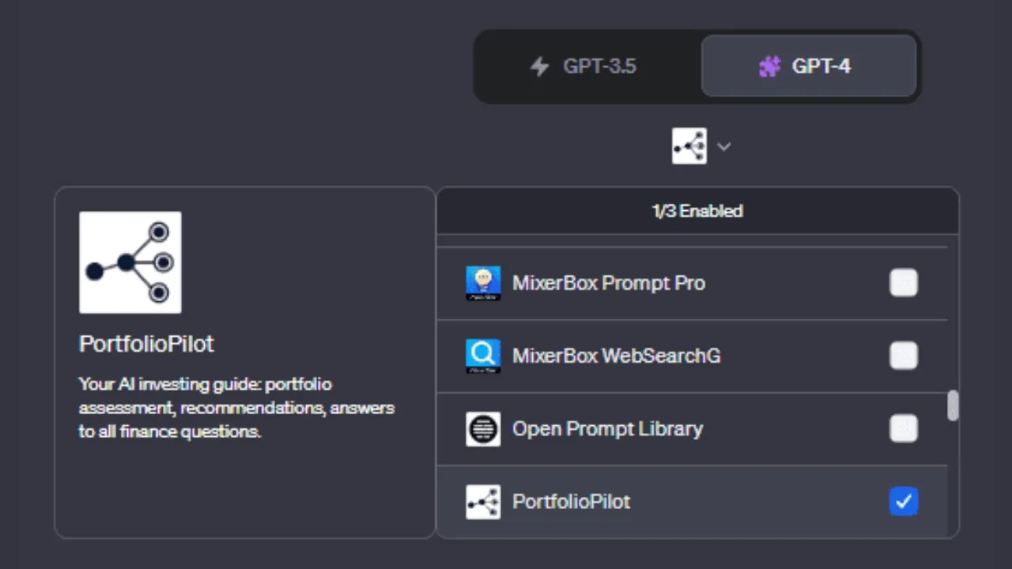
Task: Enable the MixerBox Prompt Pro checkbox
Action: 904,283
